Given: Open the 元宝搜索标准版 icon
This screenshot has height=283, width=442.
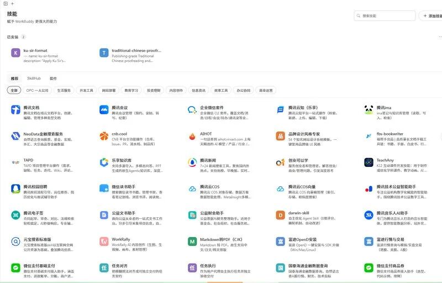Looking at the screenshot, I should pos(15,242).
